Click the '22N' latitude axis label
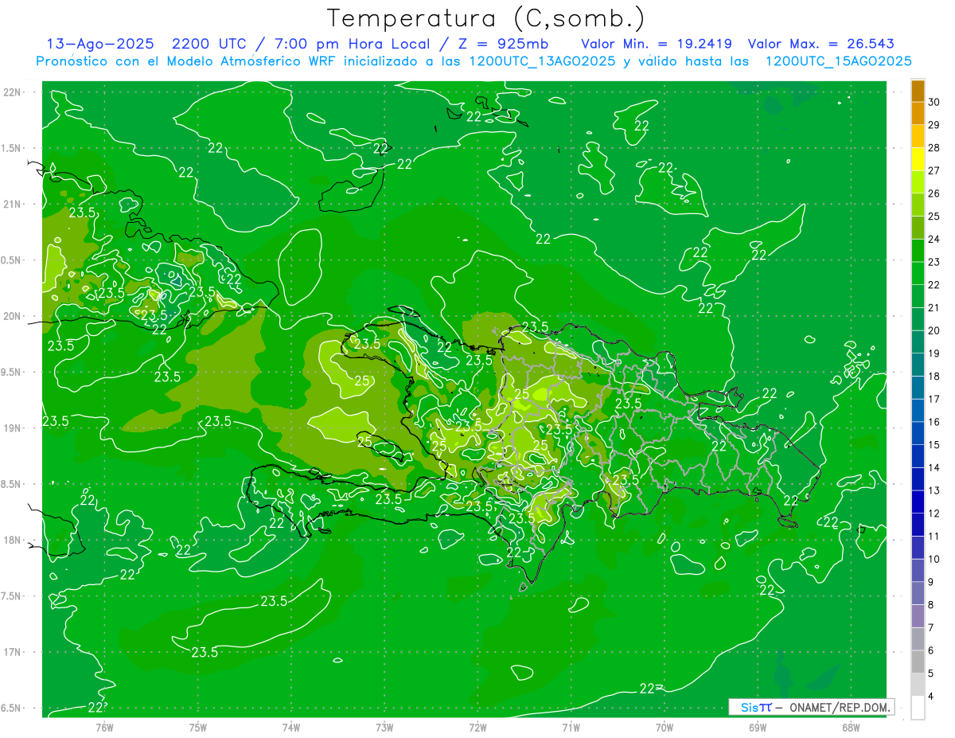 [x=13, y=92]
